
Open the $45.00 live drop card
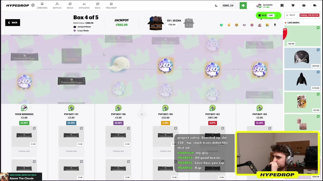coord(303,36)
